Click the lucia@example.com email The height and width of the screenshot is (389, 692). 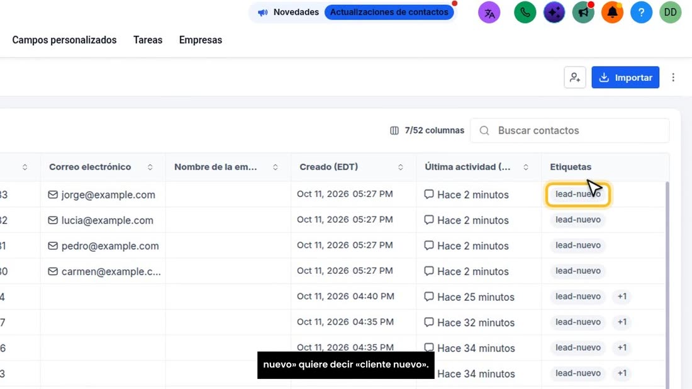107,220
